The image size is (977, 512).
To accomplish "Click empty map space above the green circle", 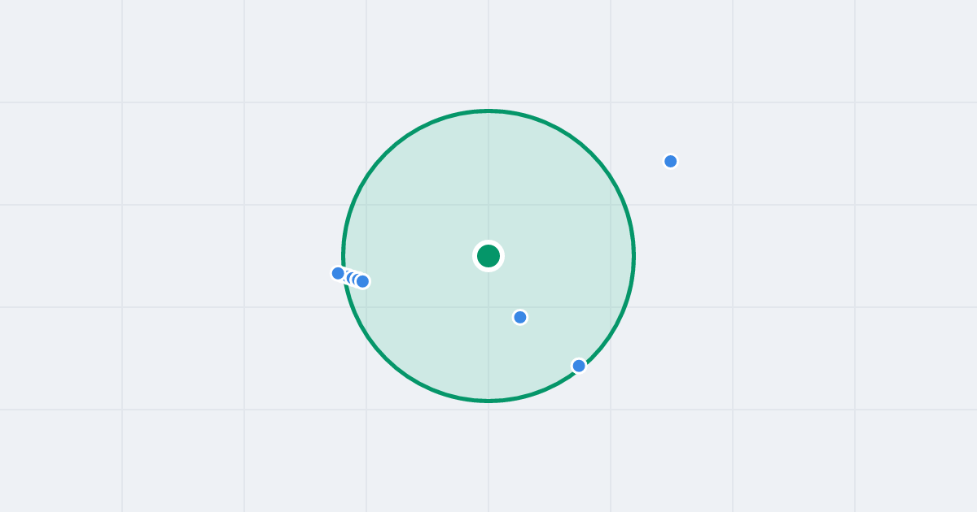I will point(488,53).
